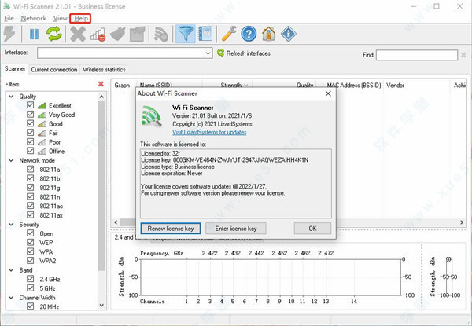Switch to the Wireless statistics tab
Screen dimensions: 472x326
point(104,70)
